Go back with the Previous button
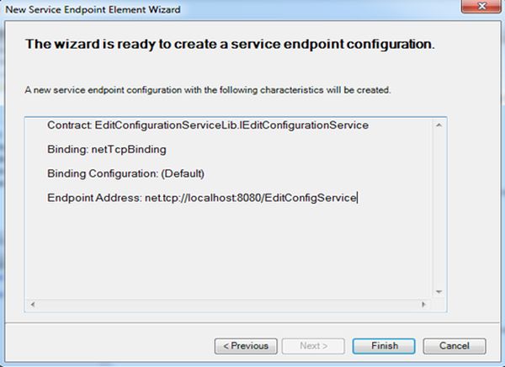The width and height of the screenshot is (505, 367). (x=246, y=346)
